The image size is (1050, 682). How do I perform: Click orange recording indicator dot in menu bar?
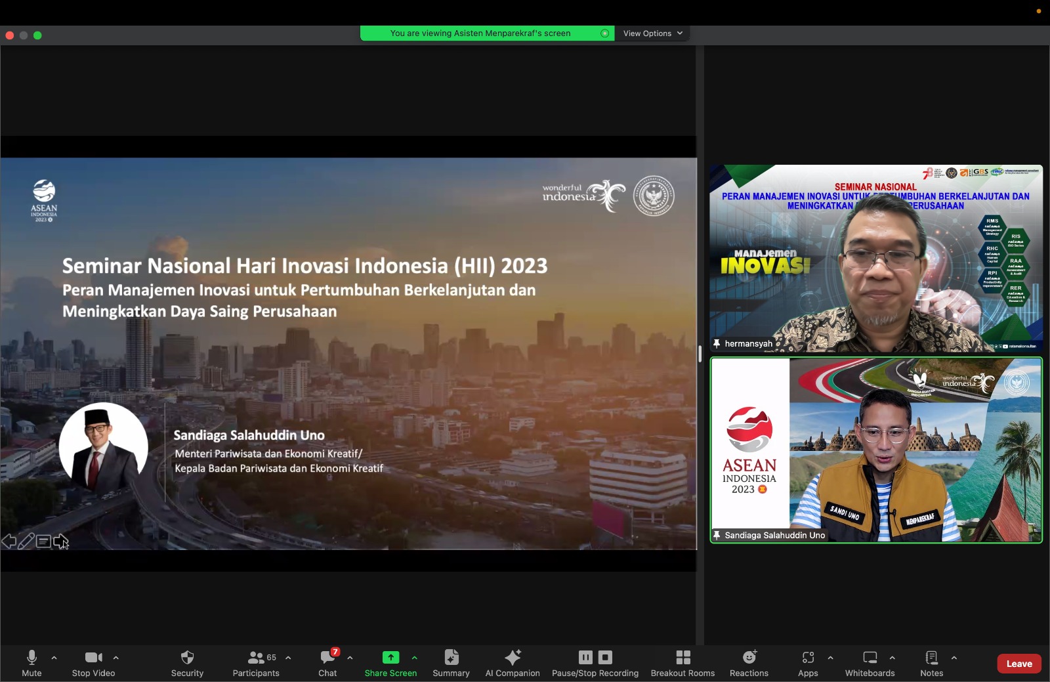pyautogui.click(x=1039, y=11)
